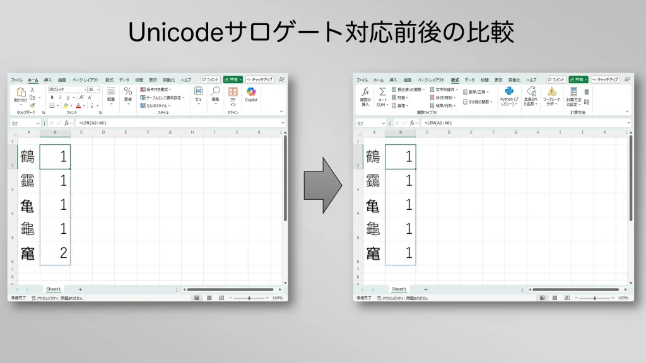The width and height of the screenshot is (646, 363).
Task: Toggle Underline formatting in the font group
Action: coord(68,98)
